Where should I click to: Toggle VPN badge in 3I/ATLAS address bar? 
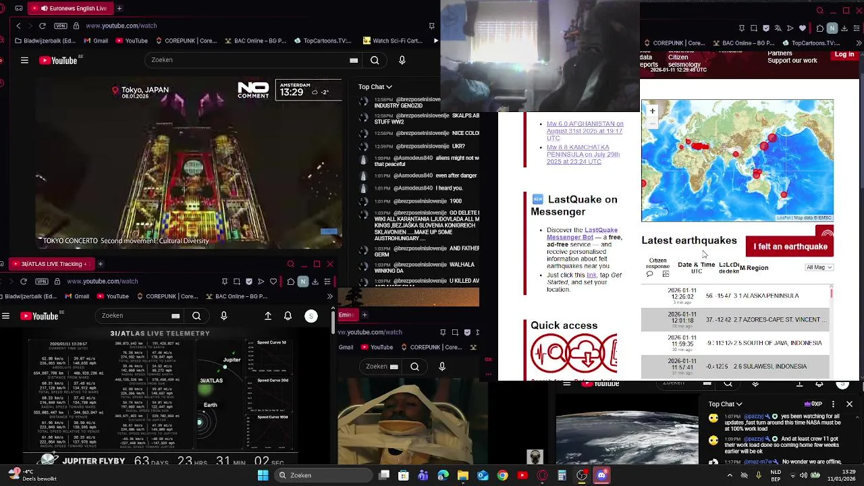click(x=42, y=281)
